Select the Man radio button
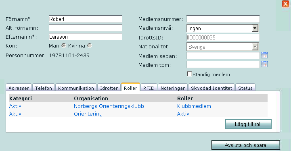Screen dimensions: 291x151 tap(64, 46)
